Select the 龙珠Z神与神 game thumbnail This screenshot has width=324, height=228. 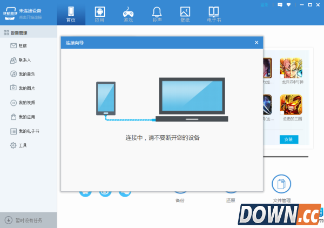tap(291, 68)
